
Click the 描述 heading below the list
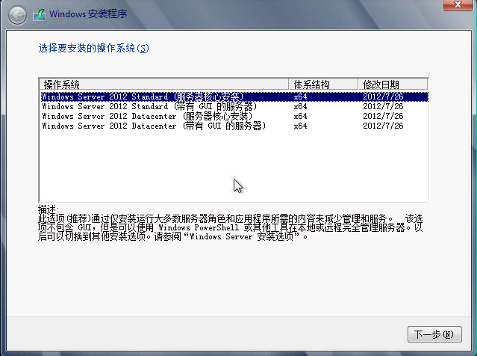[48, 209]
